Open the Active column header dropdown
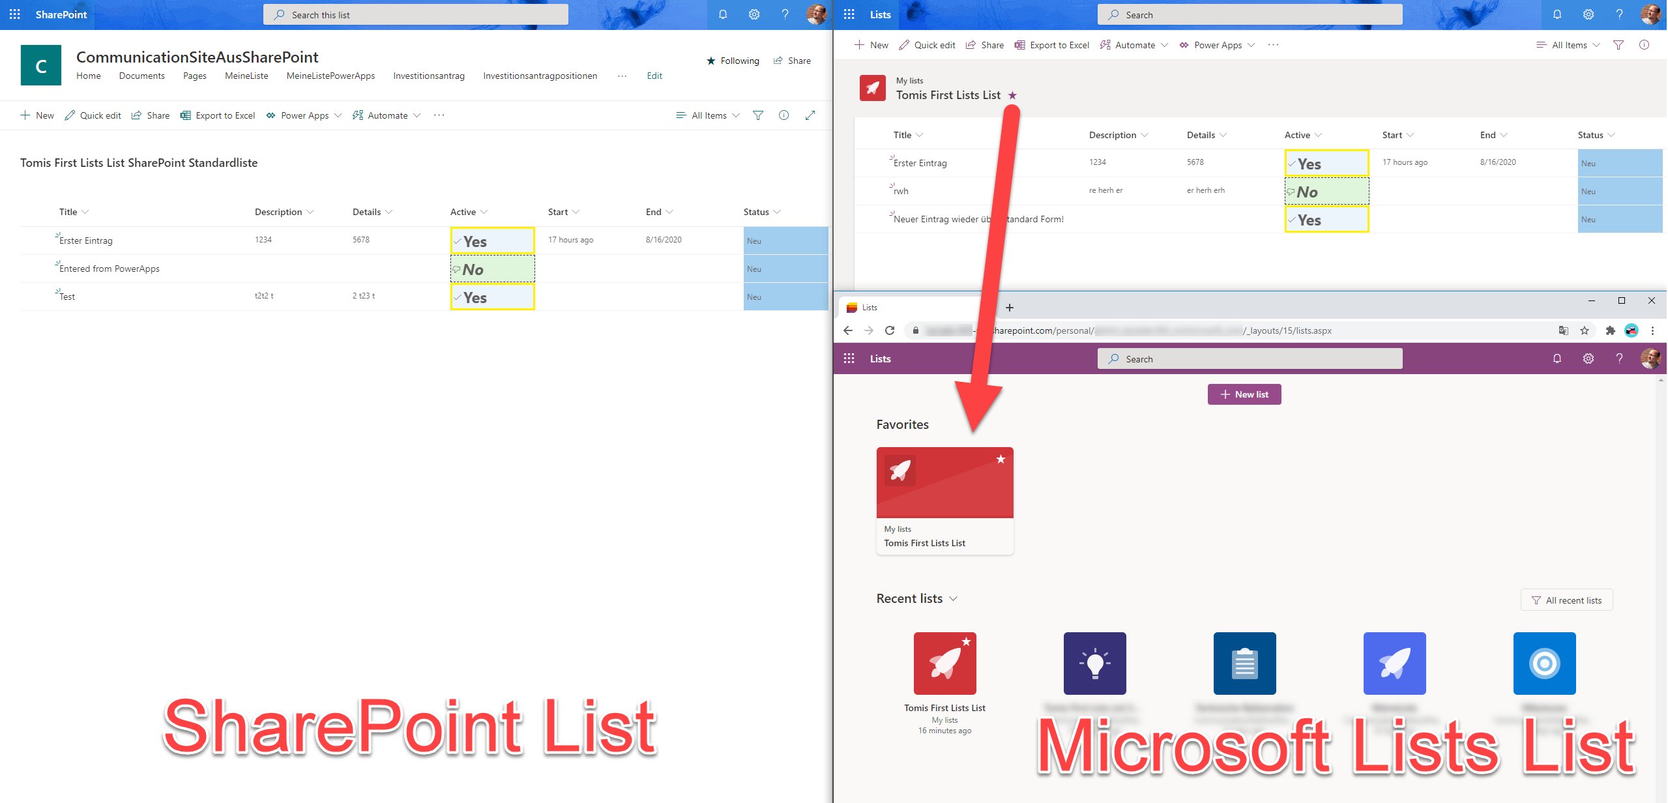The width and height of the screenshot is (1668, 803). [484, 211]
